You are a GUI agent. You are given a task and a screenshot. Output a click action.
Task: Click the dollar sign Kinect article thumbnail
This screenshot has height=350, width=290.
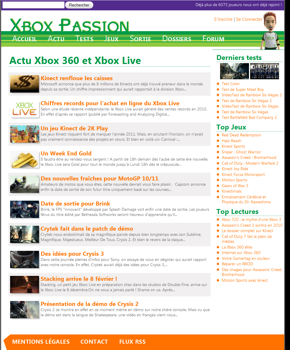[x=25, y=84]
